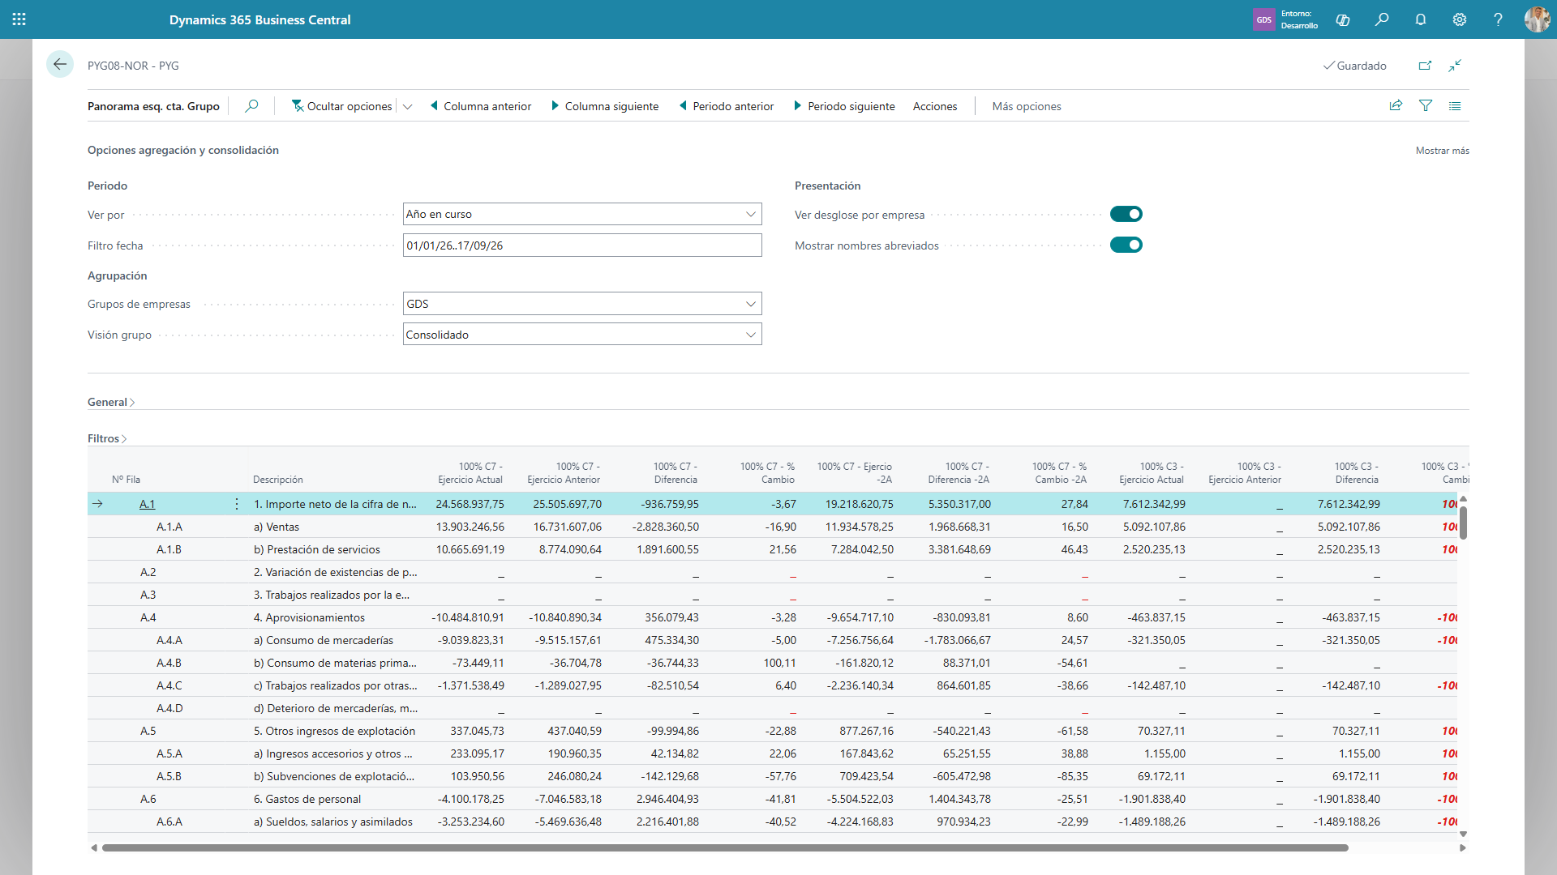The height and width of the screenshot is (875, 1557).
Task: Click scroll down arrow of table scrollbar
Action: pos(1463,834)
